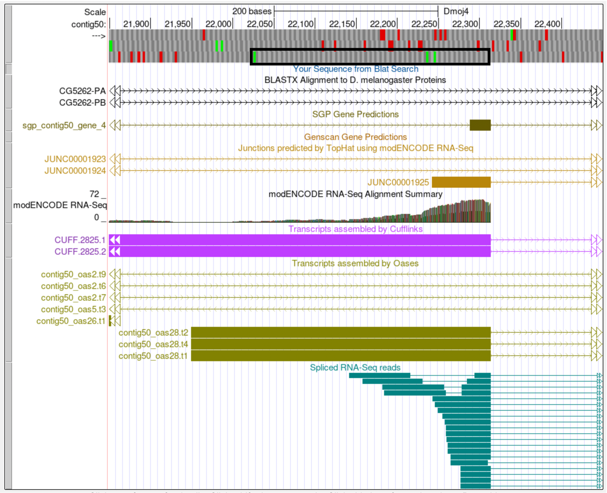Click the left double-arrow on contig50_oas2.t9 row
The width and height of the screenshot is (607, 493).
coord(115,274)
